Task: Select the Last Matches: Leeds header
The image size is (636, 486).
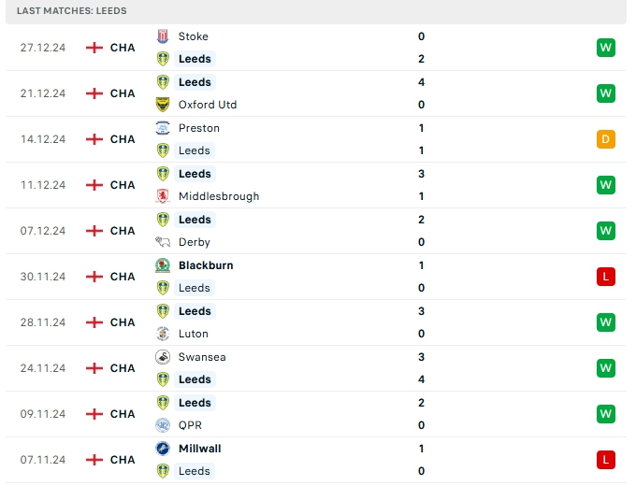Action: tap(72, 10)
